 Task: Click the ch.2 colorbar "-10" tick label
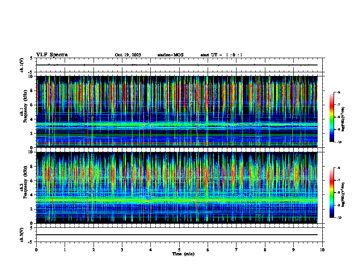click(x=339, y=218)
